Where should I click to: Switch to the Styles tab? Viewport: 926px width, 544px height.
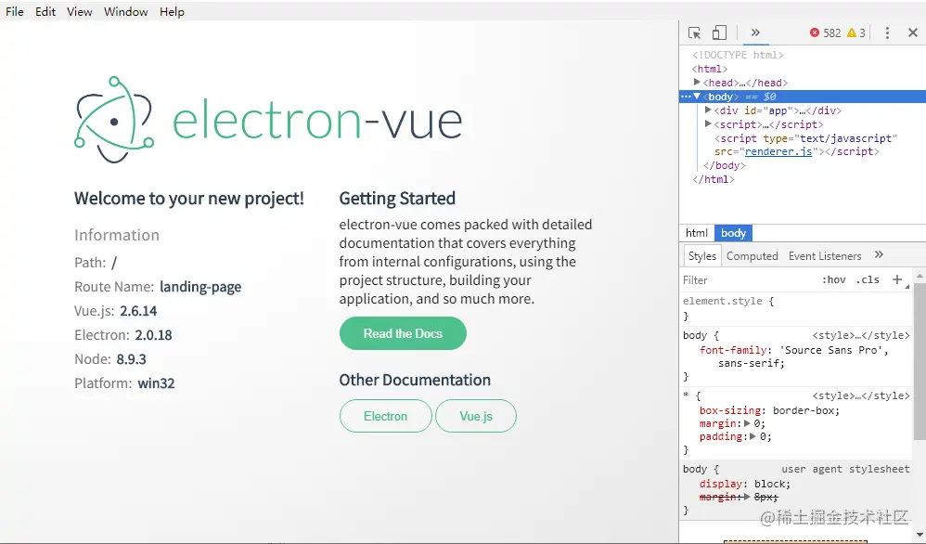coord(701,256)
